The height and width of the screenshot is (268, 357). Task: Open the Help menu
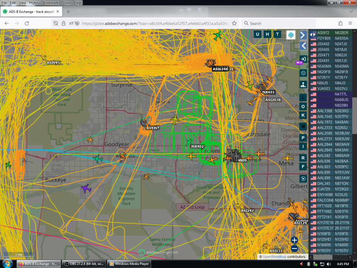pyautogui.click(x=77, y=3)
